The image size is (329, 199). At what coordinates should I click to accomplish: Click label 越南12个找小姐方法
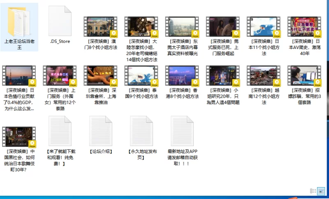[x=264, y=96]
